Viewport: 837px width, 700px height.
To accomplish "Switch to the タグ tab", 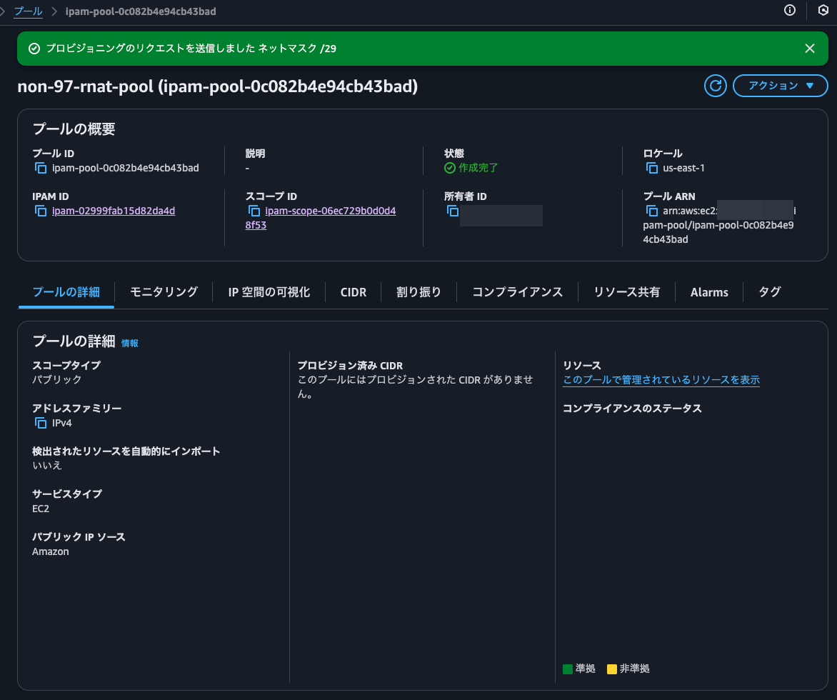I will point(769,291).
